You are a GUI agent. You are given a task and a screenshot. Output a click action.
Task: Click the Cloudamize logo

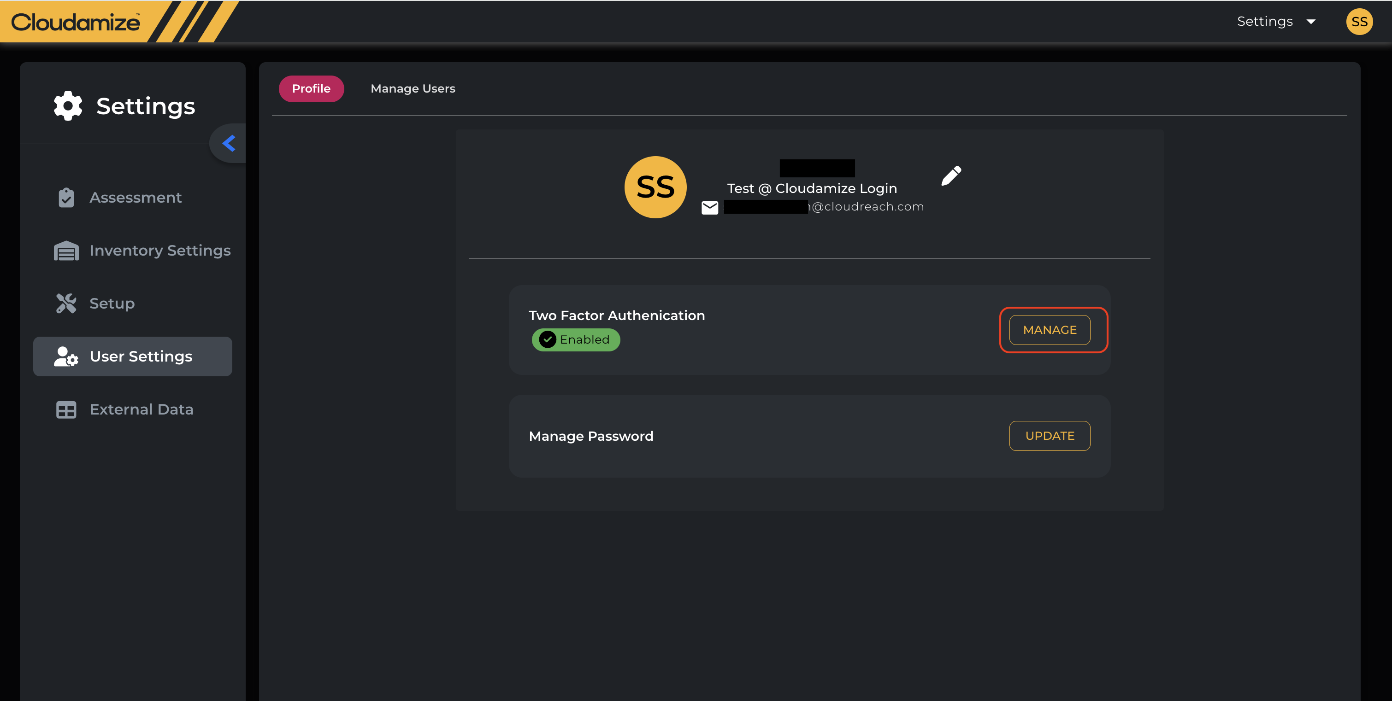(x=76, y=22)
